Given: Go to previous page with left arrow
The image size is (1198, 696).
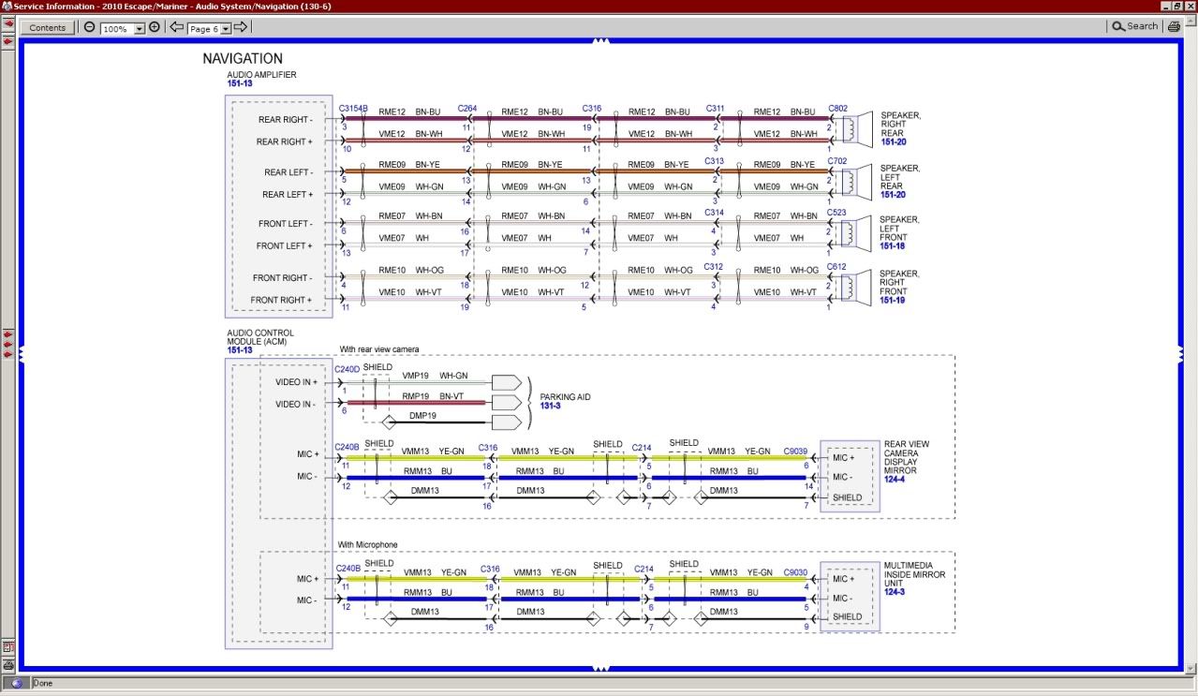Looking at the screenshot, I should (x=176, y=27).
